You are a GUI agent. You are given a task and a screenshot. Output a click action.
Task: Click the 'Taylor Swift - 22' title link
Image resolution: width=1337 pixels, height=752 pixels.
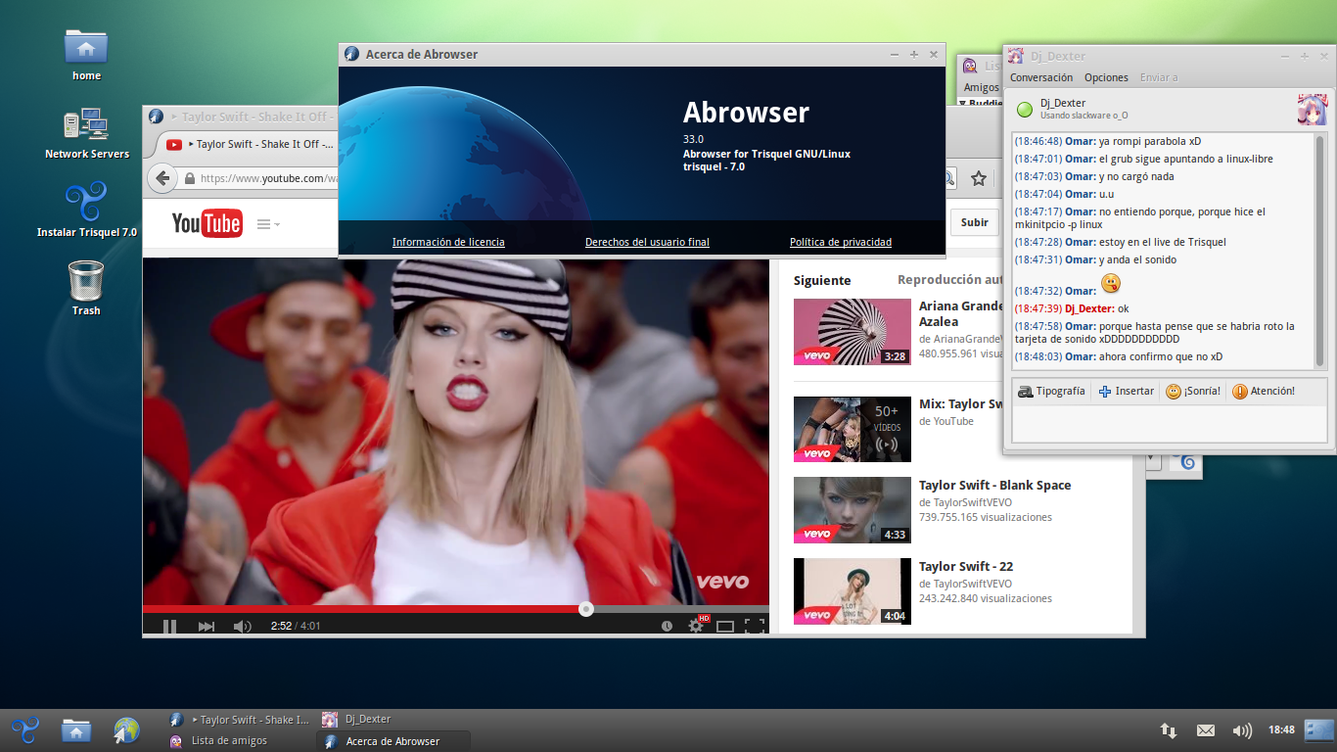[x=966, y=567]
